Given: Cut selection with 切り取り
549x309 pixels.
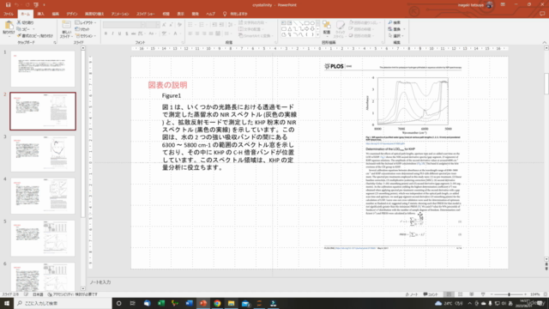Looking at the screenshot, I should 25,22.
